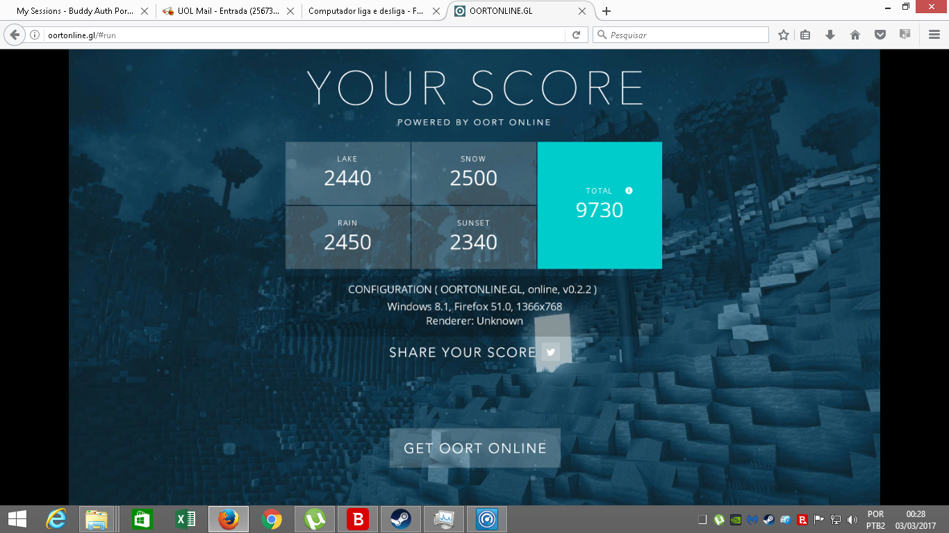Screen dimensions: 949x533
Task: Open Steam from the taskbar
Action: pos(401,519)
